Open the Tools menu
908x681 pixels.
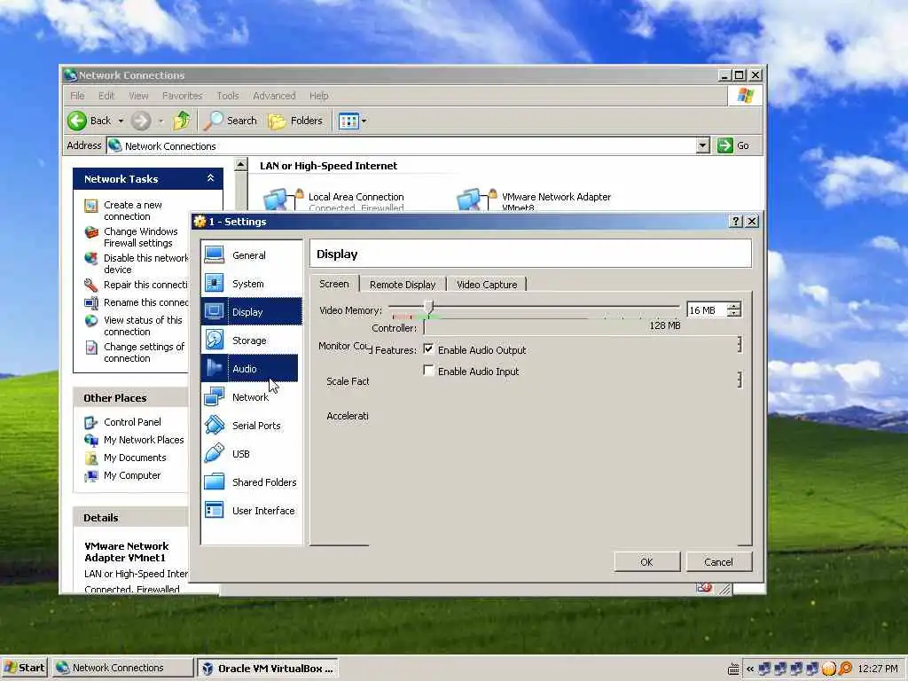pyautogui.click(x=228, y=96)
